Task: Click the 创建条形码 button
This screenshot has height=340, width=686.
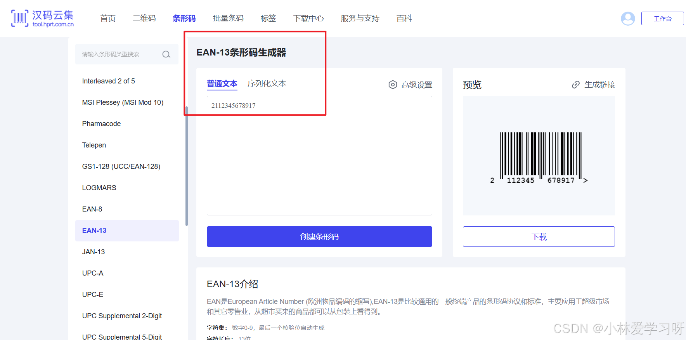Action: [319, 237]
